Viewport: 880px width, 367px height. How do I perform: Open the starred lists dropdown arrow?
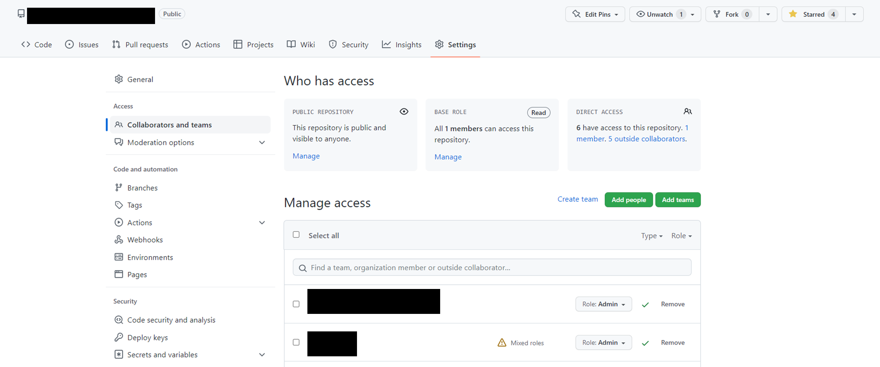coord(854,14)
